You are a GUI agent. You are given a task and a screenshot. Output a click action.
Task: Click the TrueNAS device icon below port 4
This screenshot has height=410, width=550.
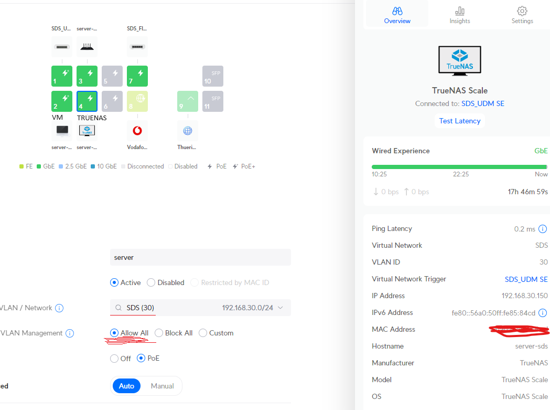click(87, 131)
